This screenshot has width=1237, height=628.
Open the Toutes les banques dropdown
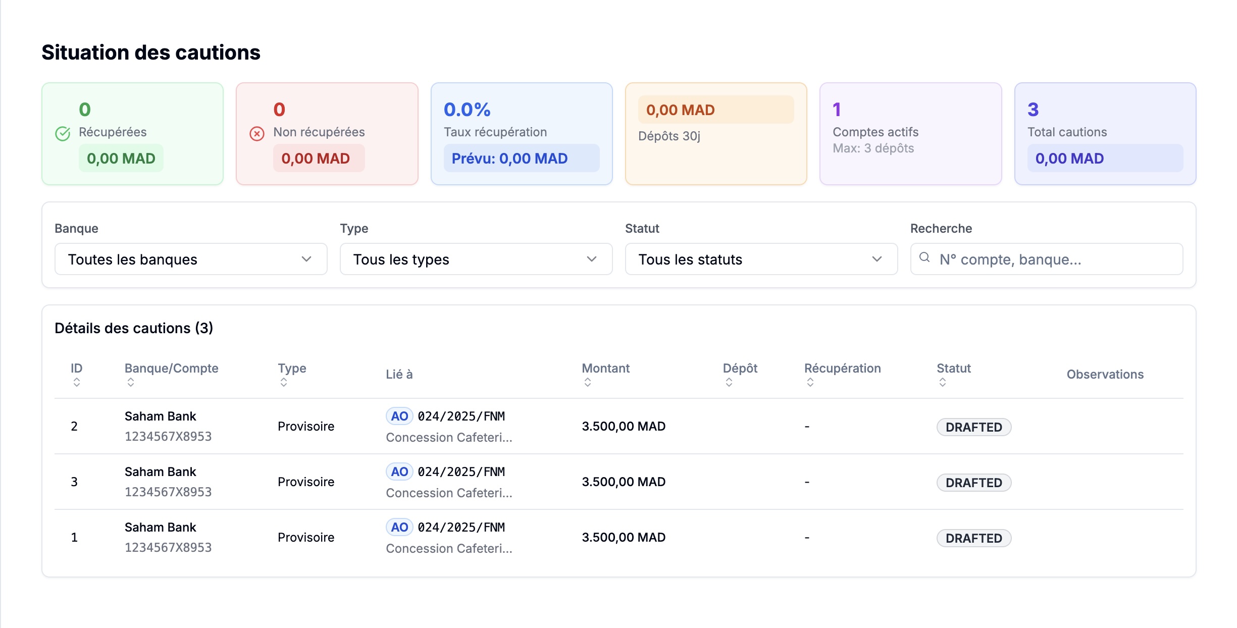(x=191, y=259)
